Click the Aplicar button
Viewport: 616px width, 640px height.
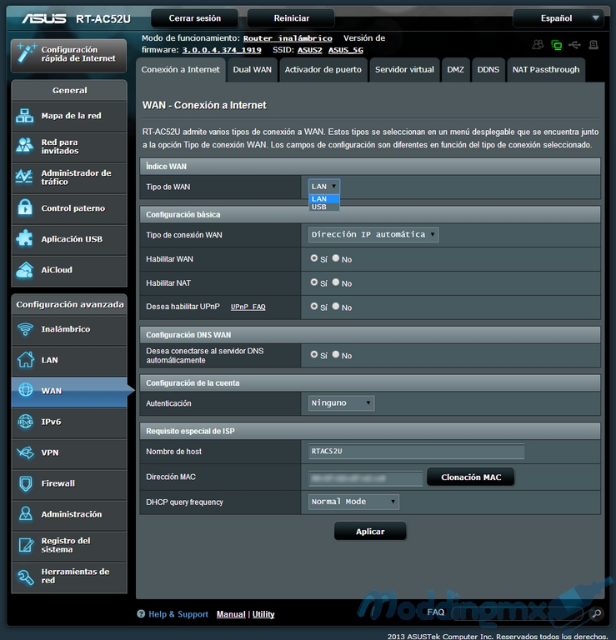tap(370, 532)
